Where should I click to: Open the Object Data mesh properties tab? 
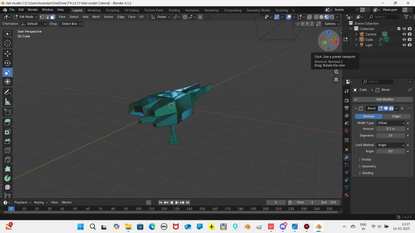coord(347,187)
